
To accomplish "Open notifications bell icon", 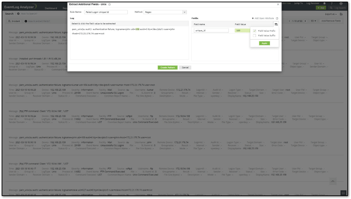I will point(324,3).
